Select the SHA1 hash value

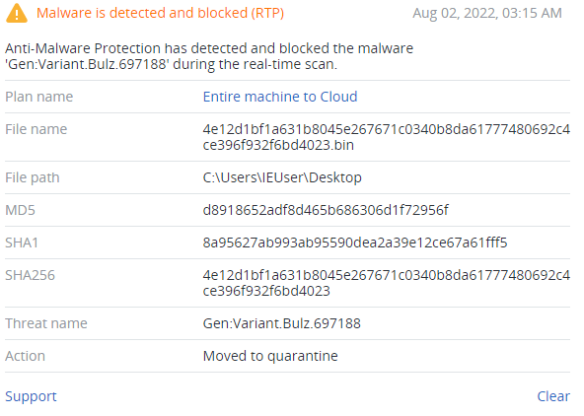(x=355, y=243)
